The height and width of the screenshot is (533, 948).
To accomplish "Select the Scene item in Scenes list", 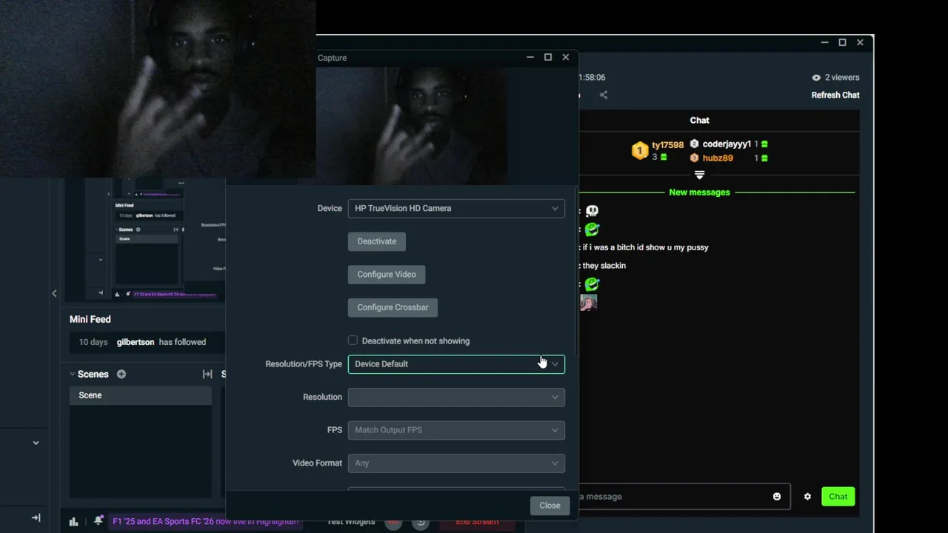I will coord(141,395).
